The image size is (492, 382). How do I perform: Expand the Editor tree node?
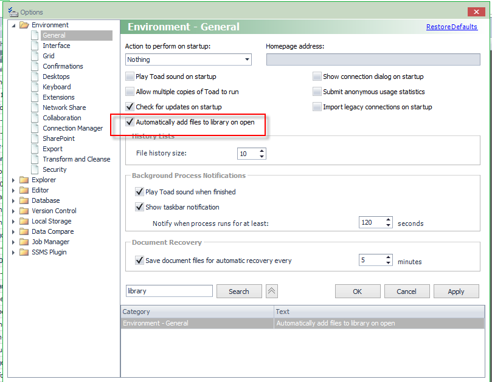pyautogui.click(x=13, y=191)
